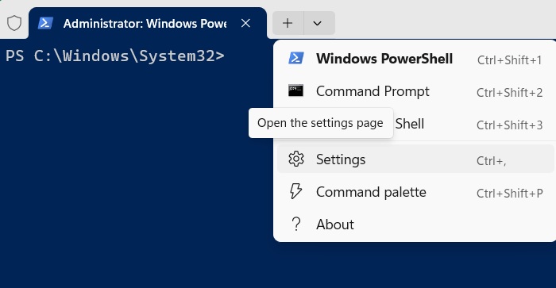Click the About question mark icon
556x288 pixels.
click(296, 225)
